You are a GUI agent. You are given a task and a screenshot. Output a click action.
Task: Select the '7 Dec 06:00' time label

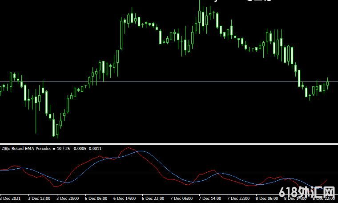click(x=181, y=198)
